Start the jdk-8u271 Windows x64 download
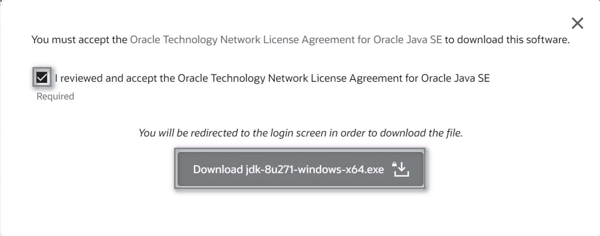This screenshot has width=600, height=236. click(300, 169)
